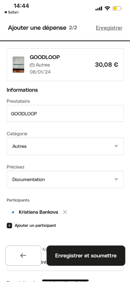
Task: Tap the battery icon in status bar
Action: coord(117,8)
